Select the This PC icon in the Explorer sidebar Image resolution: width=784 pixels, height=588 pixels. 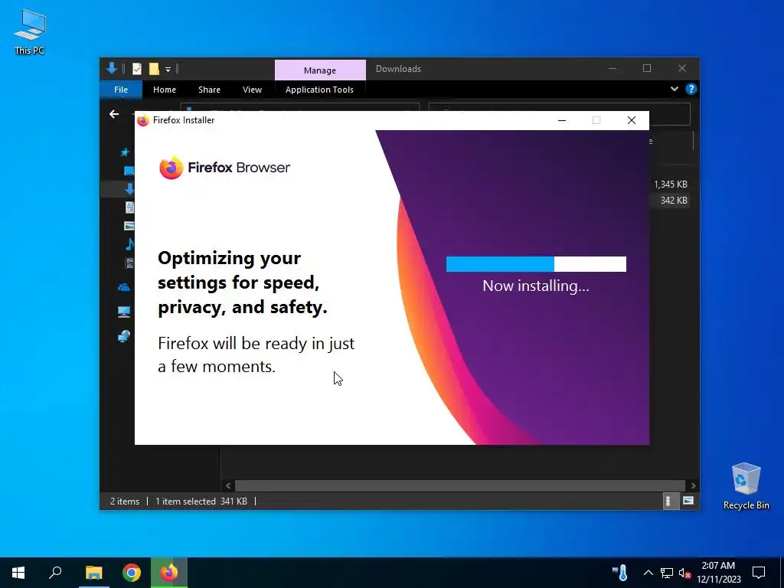click(124, 312)
